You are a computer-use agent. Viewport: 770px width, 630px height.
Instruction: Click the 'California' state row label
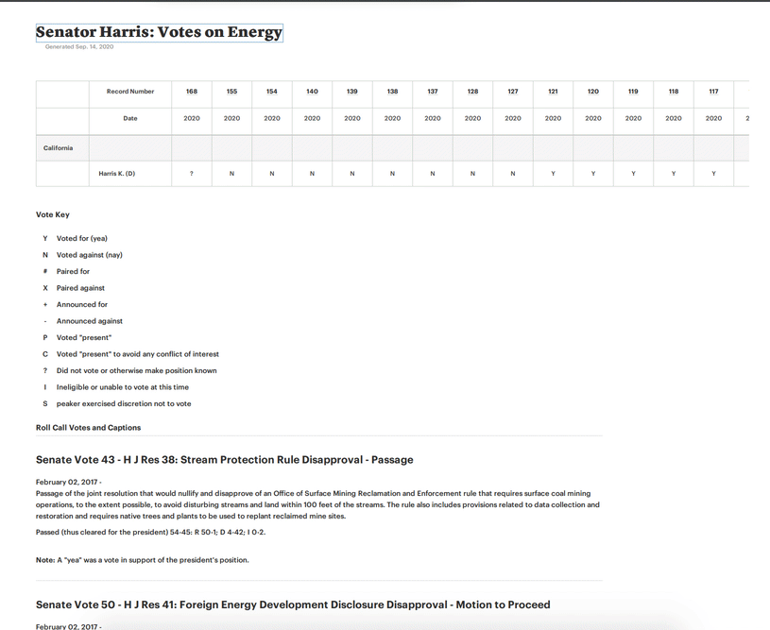[x=58, y=147]
